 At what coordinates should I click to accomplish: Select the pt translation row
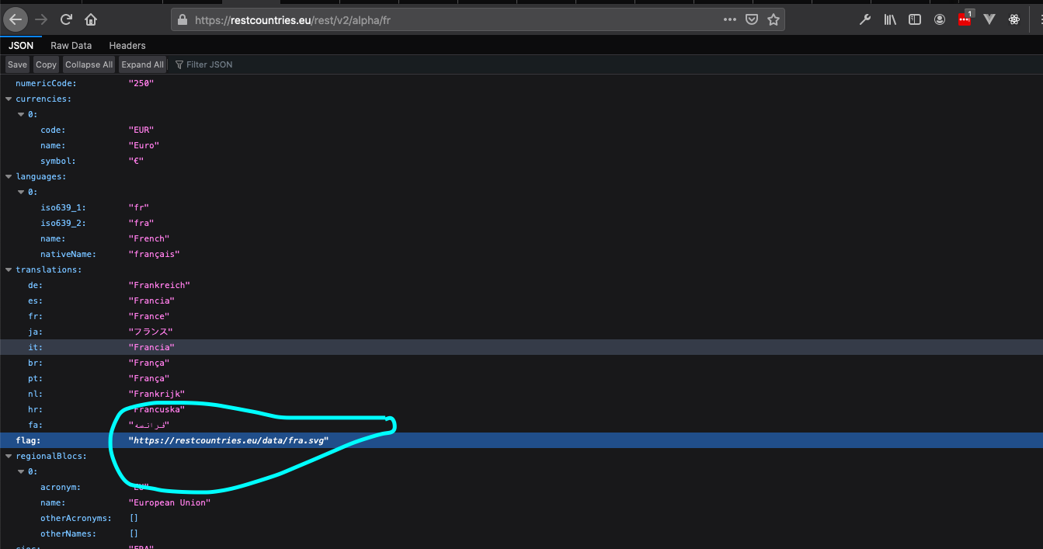point(521,378)
